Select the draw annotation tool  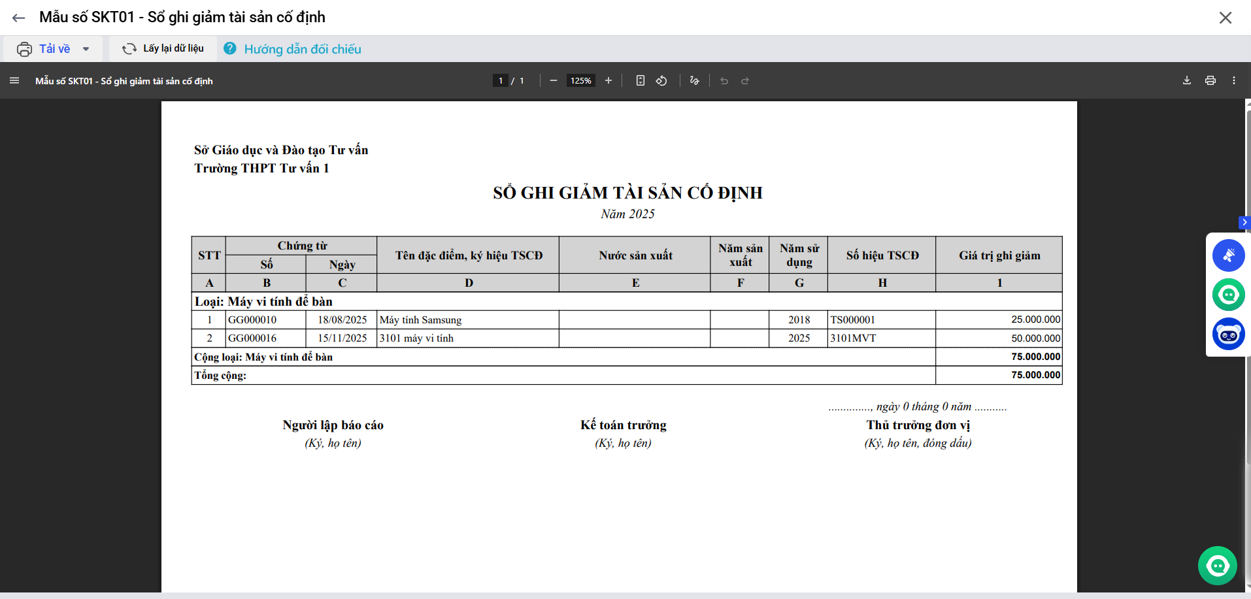coord(694,80)
